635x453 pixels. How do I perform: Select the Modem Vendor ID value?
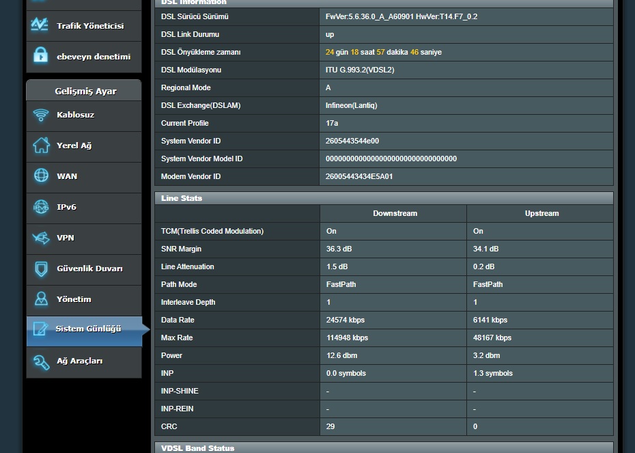pos(359,176)
